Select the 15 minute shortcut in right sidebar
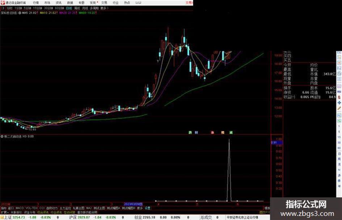Viewport: 342px width, 220px height. pos(339,137)
